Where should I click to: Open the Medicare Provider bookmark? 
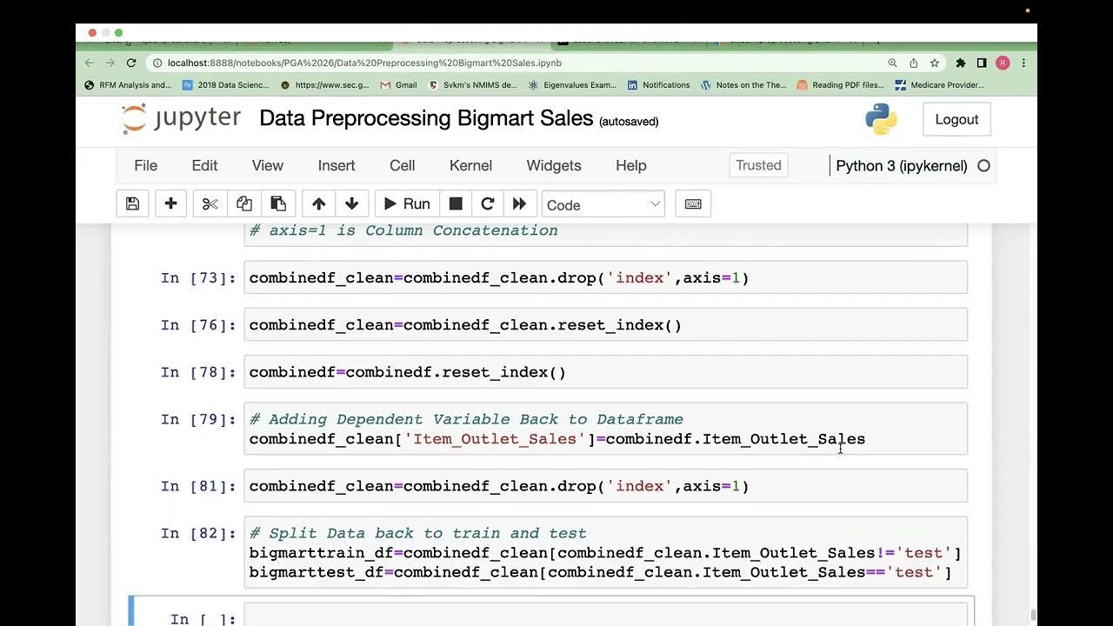tap(940, 85)
